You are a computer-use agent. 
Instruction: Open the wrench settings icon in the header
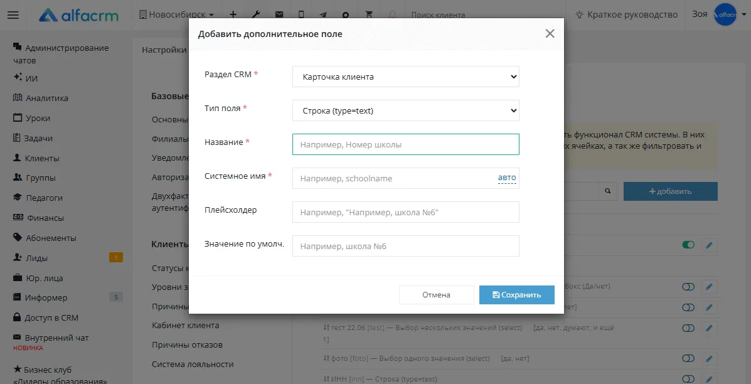point(256,14)
